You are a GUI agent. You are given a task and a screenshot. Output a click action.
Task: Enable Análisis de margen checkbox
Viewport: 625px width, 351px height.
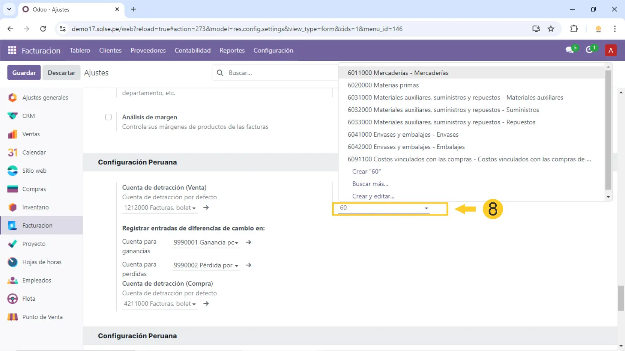(x=108, y=117)
